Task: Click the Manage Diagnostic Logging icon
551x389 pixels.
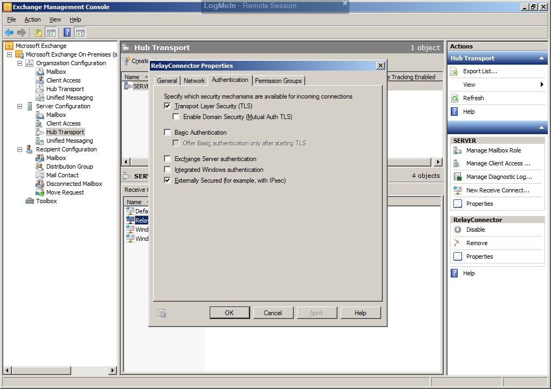Action: pyautogui.click(x=458, y=177)
